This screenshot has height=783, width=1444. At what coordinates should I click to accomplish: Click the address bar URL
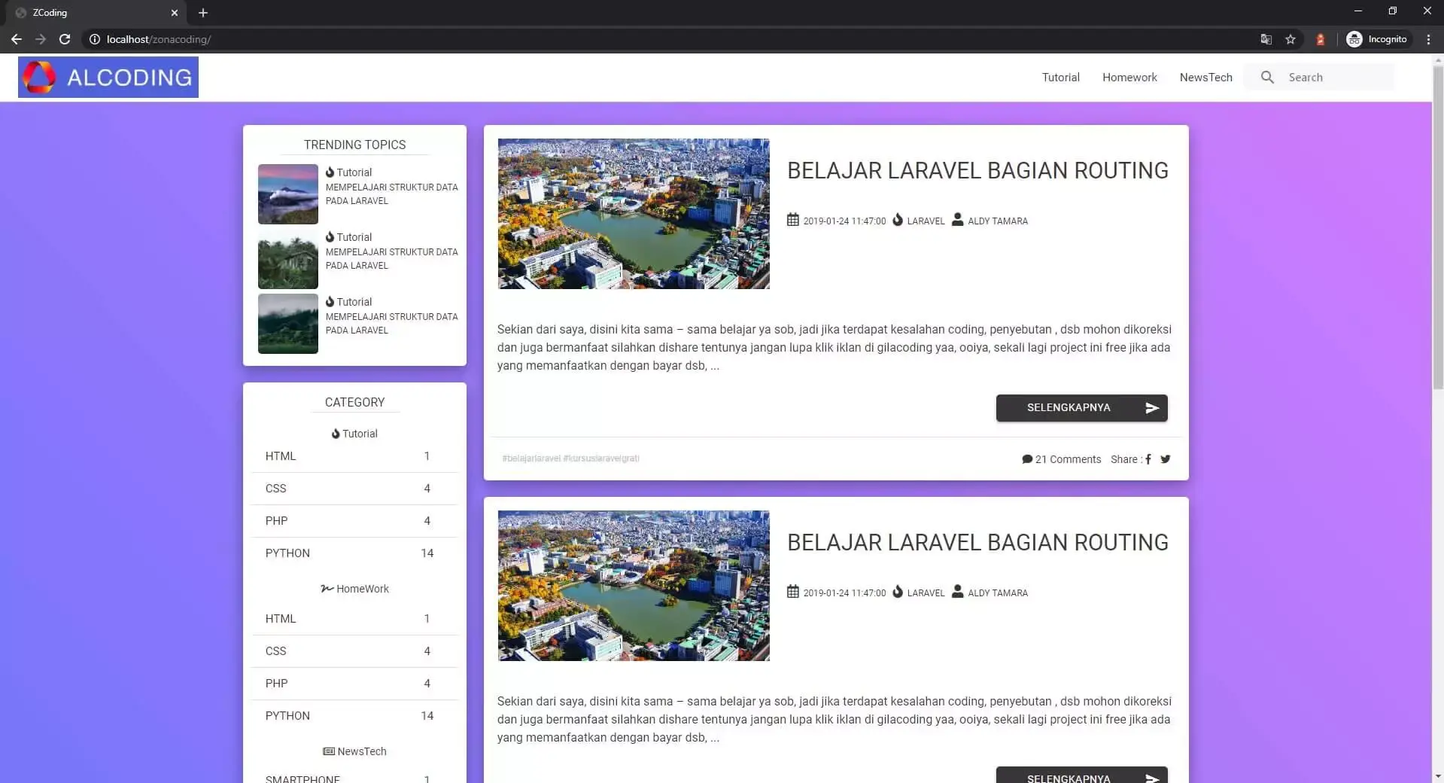click(159, 39)
